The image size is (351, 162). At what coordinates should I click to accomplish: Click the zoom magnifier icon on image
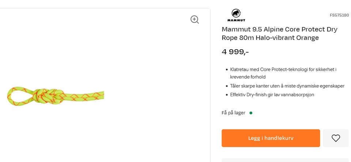[195, 20]
